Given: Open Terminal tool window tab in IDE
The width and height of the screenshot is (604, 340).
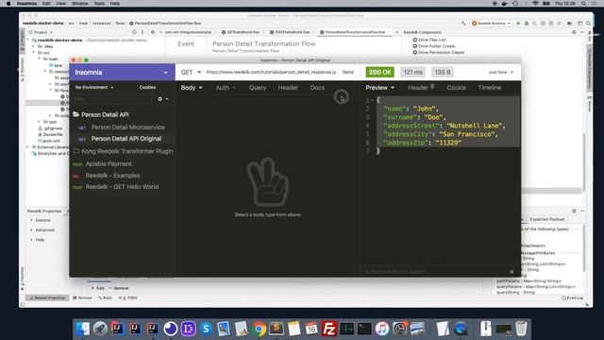Looking at the screenshot, I should (x=82, y=298).
